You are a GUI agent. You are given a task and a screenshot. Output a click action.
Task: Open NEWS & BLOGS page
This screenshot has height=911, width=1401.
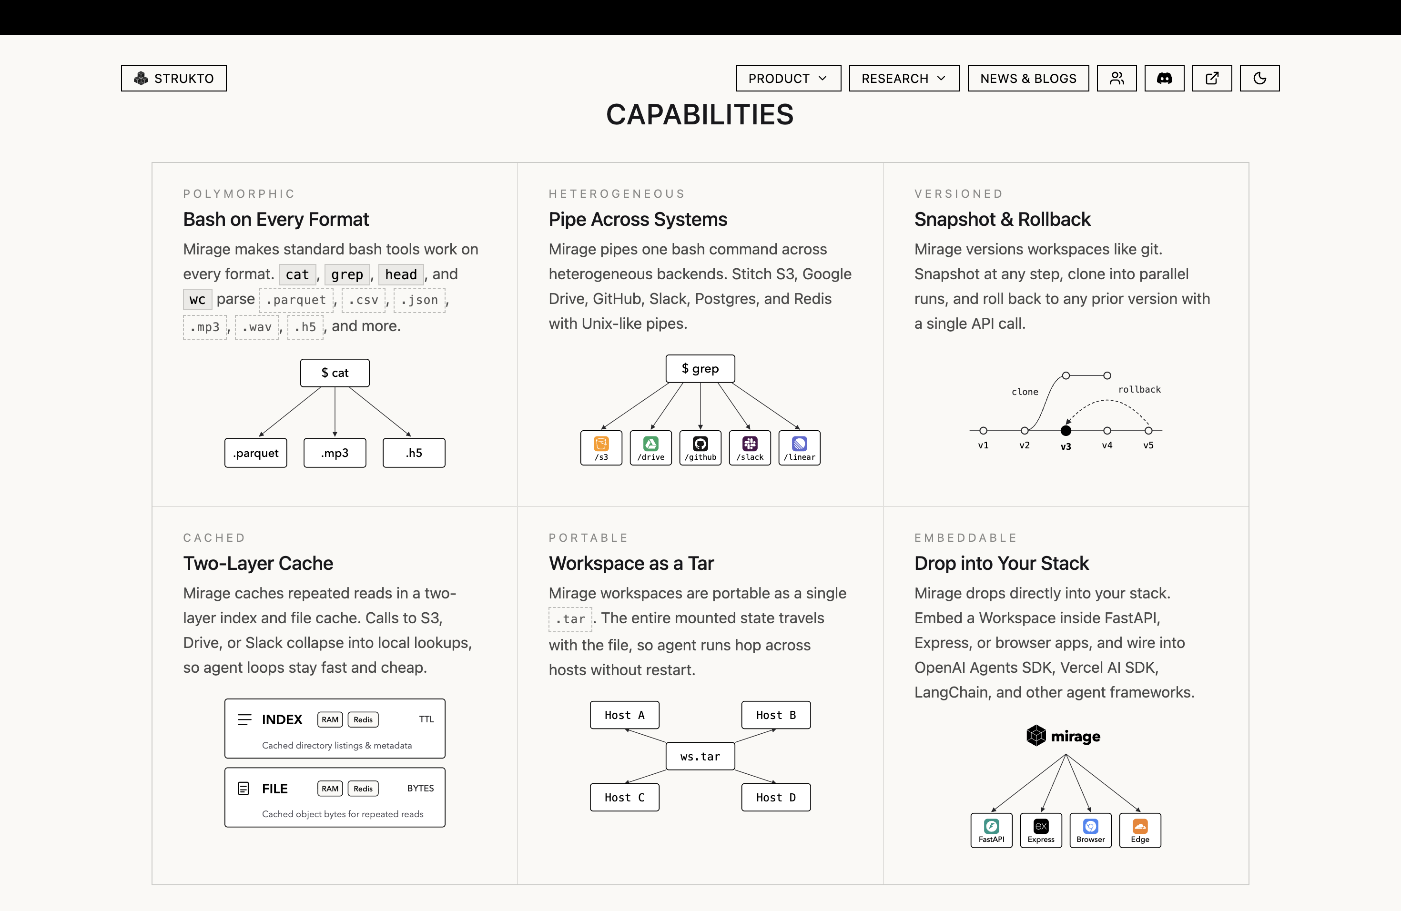[x=1028, y=78]
